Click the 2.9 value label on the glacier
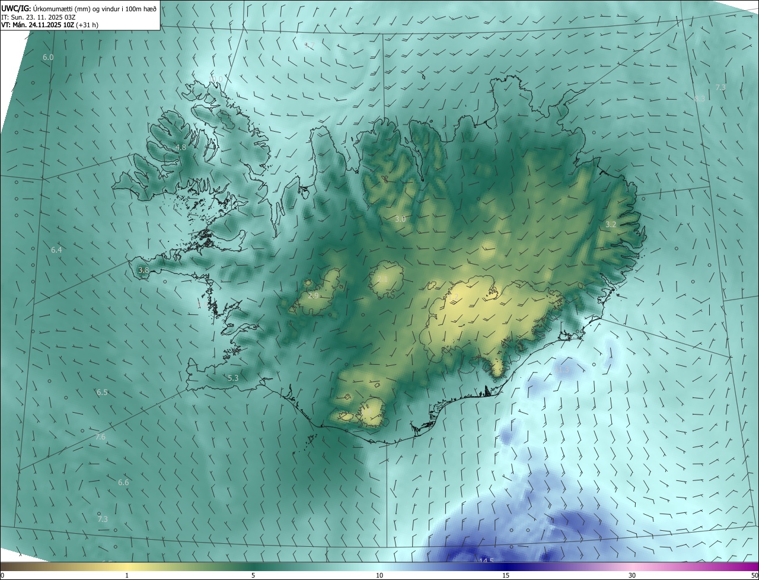The height and width of the screenshot is (580, 759). click(x=314, y=295)
